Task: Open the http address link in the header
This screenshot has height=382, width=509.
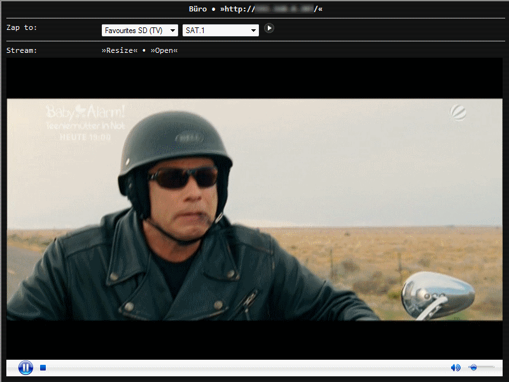Action: 272,9
